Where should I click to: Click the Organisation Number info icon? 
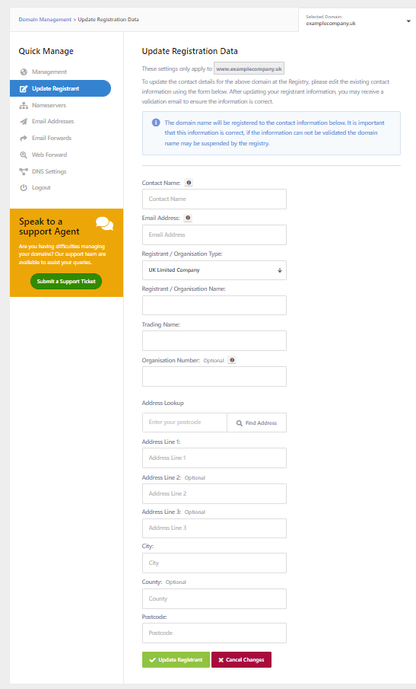[232, 360]
